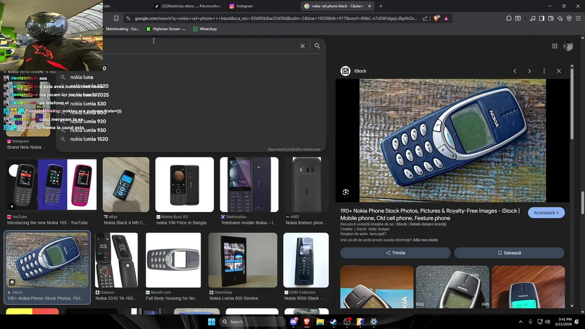Screen dimensions: 585x329
Task: Click the preview panel vertical scrollbar
Action: coord(572,105)
